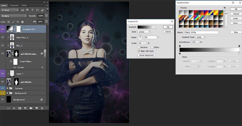Switch to the Paths tab
242x126 pixels.
(24, 6)
